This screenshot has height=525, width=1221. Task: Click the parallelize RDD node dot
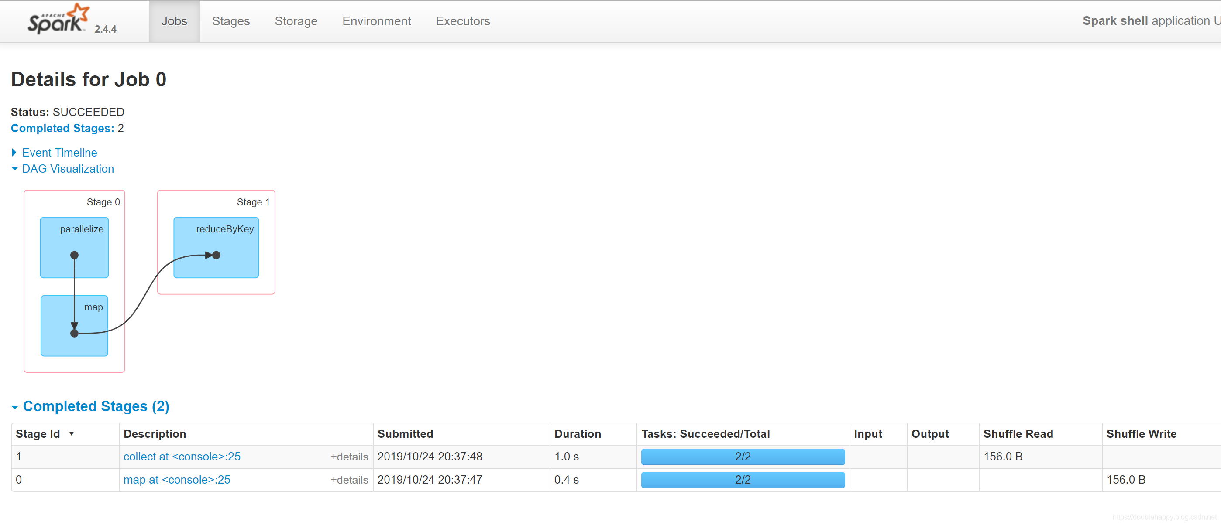(74, 255)
